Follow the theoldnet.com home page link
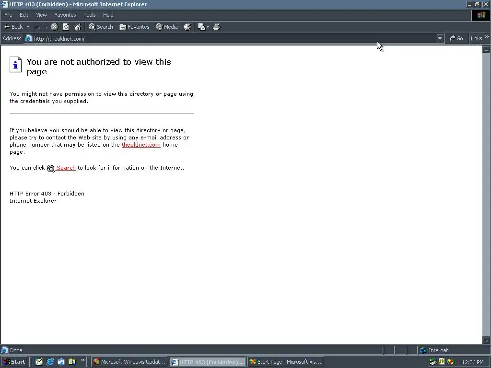The height and width of the screenshot is (368, 491). 141,145
